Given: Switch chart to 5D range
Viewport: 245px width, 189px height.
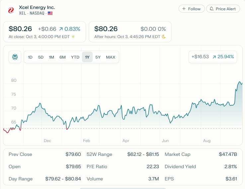Looking at the screenshot, I should click(41, 57).
